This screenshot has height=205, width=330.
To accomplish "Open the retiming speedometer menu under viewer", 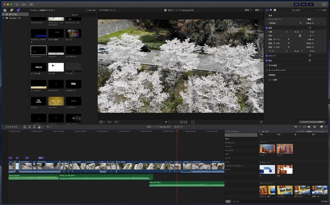I will point(117,122).
